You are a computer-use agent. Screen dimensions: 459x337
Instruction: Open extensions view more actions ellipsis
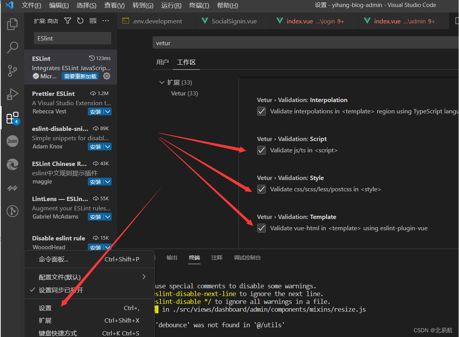[x=106, y=21]
